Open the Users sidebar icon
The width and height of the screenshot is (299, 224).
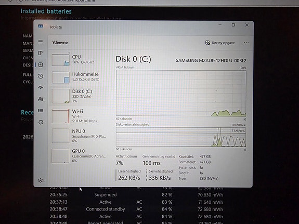[41, 99]
